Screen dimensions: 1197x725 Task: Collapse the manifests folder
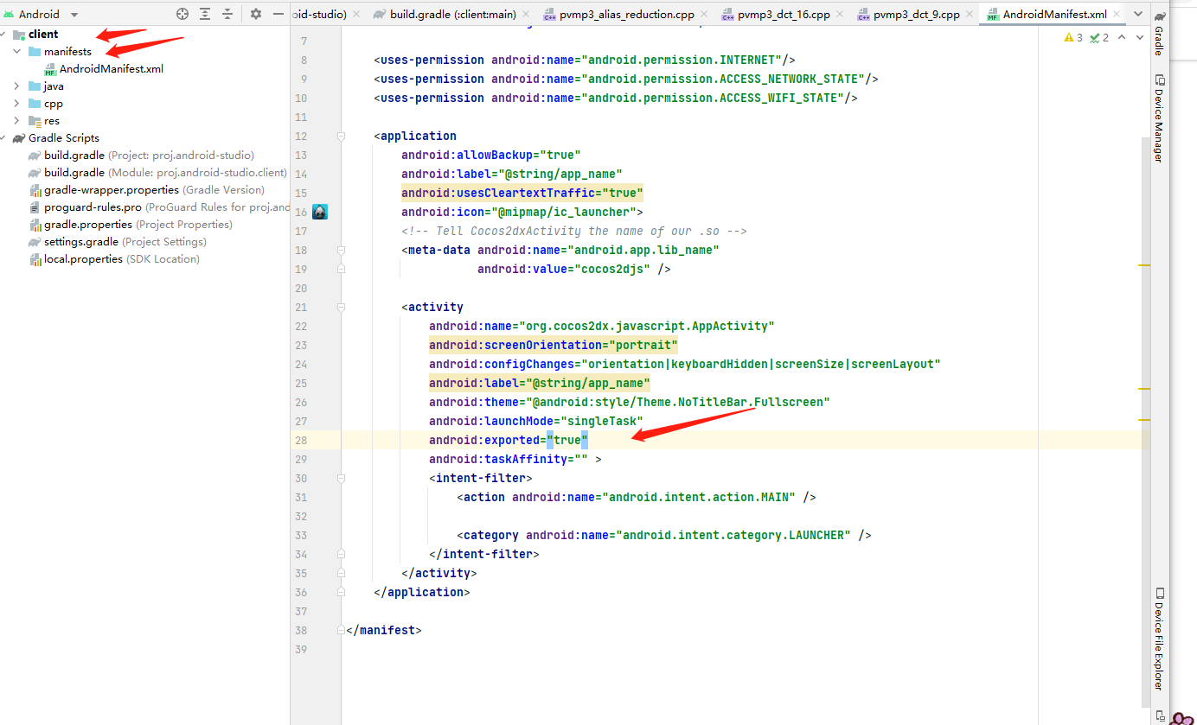(x=16, y=52)
